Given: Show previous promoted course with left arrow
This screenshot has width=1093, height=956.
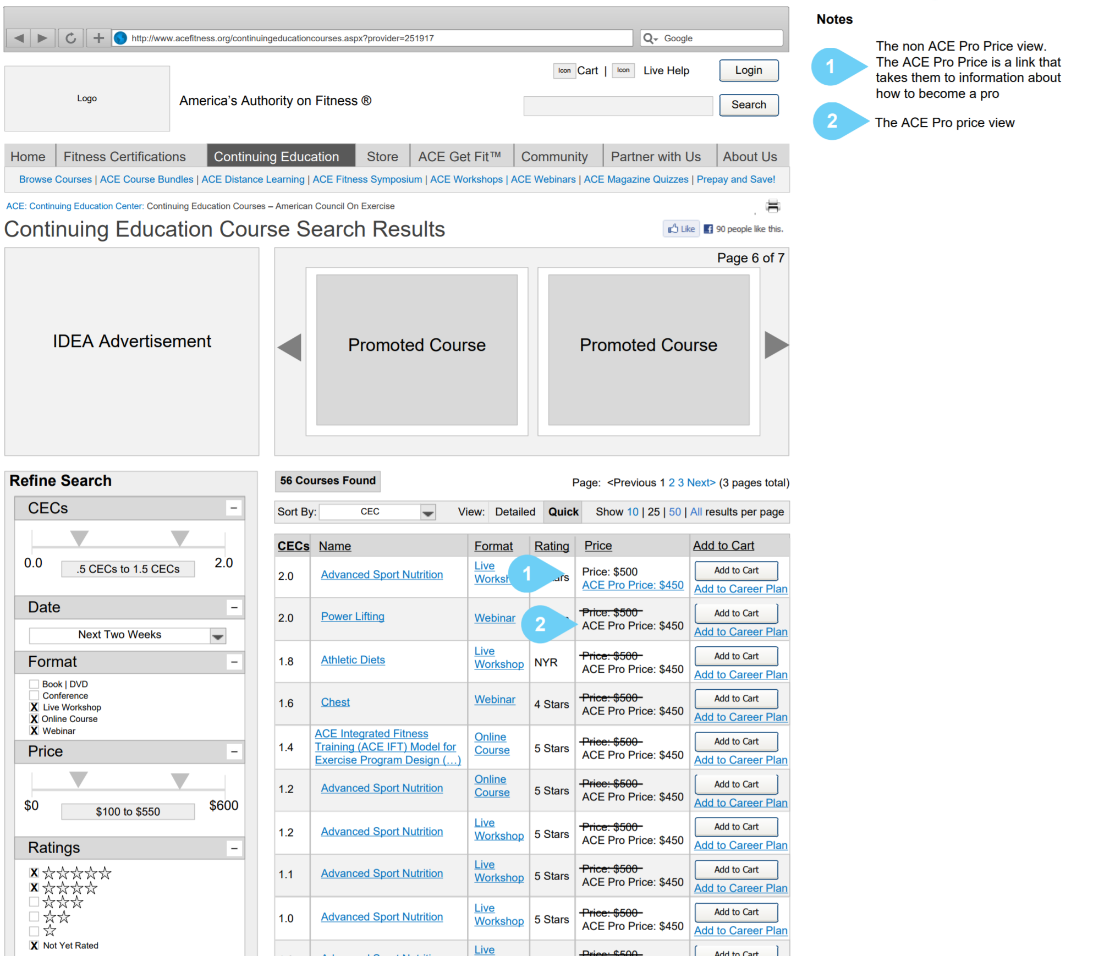Looking at the screenshot, I should [290, 347].
